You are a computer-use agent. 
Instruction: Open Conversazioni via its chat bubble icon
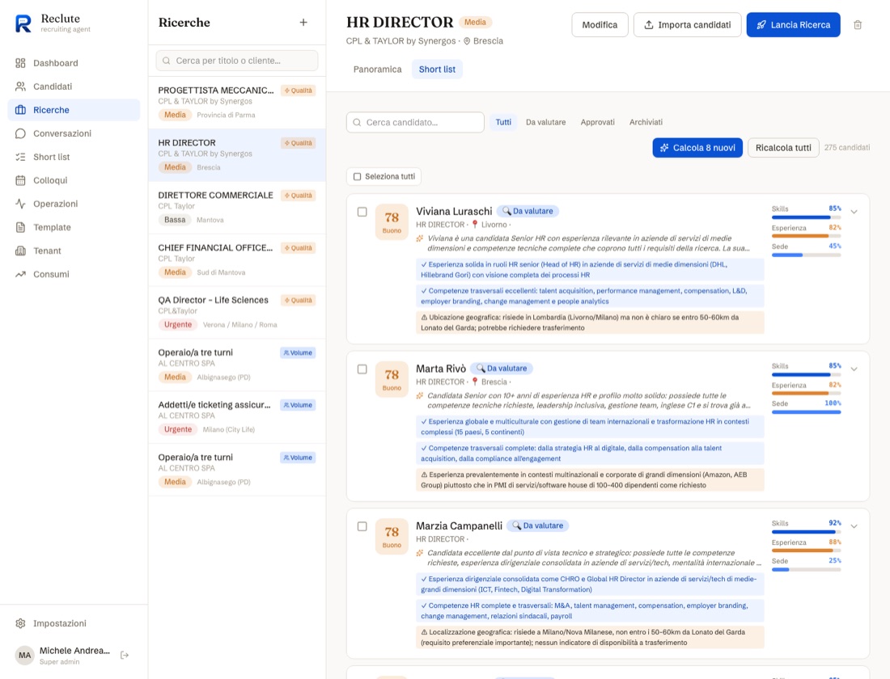pyautogui.click(x=20, y=133)
